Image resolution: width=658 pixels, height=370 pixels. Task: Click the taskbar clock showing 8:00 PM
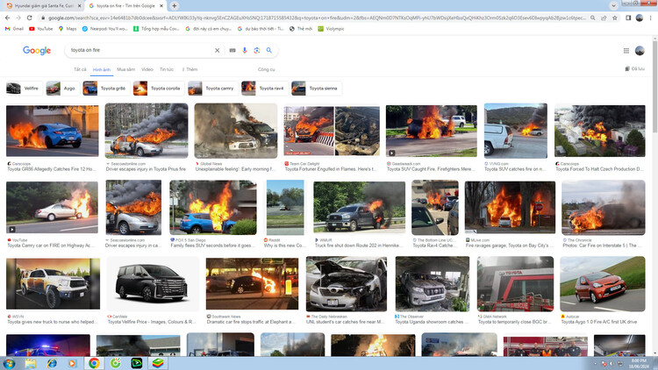point(639,363)
